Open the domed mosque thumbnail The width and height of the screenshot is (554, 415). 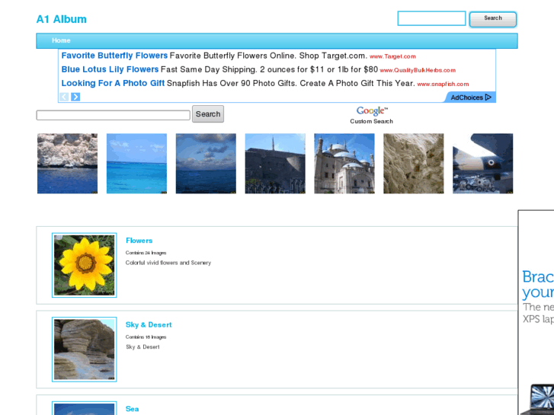pyautogui.click(x=344, y=164)
